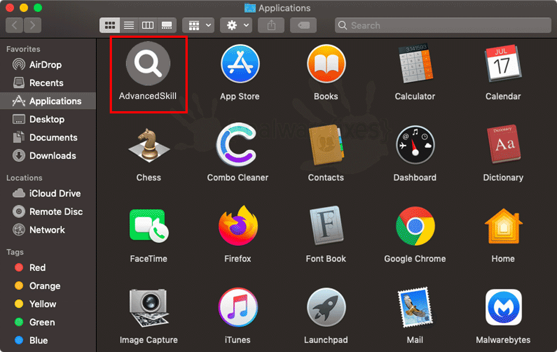Screen dimensions: 557x352
Task: Select the Launchpad app icon
Action: tap(326, 308)
